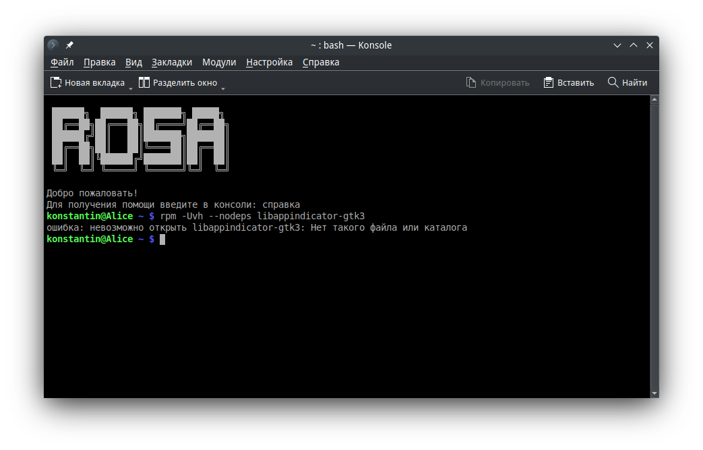Click the '--nodeps' option text
Image resolution: width=703 pixels, height=450 pixels.
[230, 217]
